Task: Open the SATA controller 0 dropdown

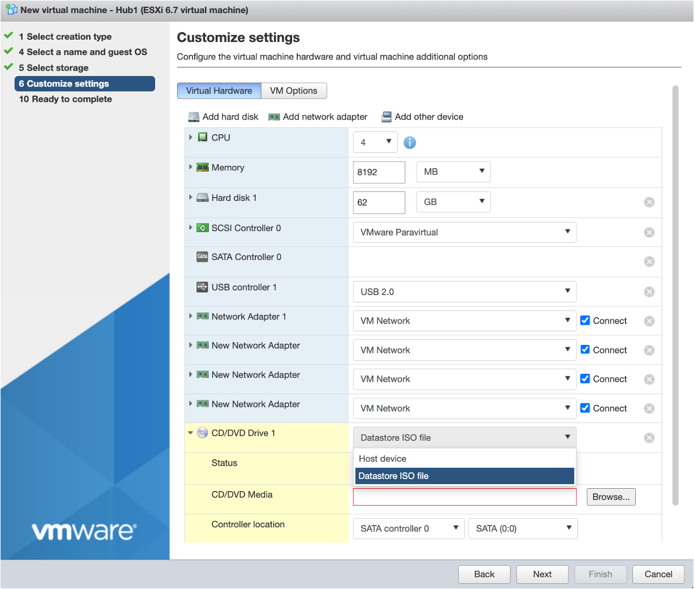Action: [x=409, y=528]
